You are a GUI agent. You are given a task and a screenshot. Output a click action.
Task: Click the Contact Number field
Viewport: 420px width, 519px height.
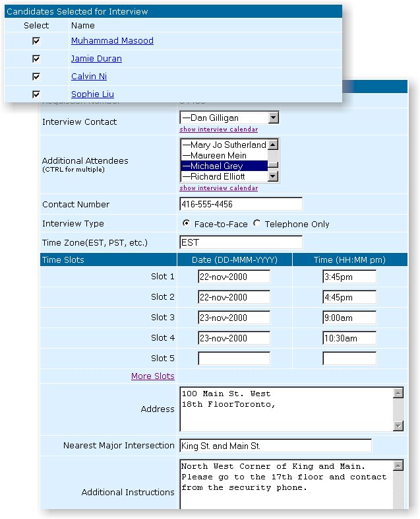[241, 204]
